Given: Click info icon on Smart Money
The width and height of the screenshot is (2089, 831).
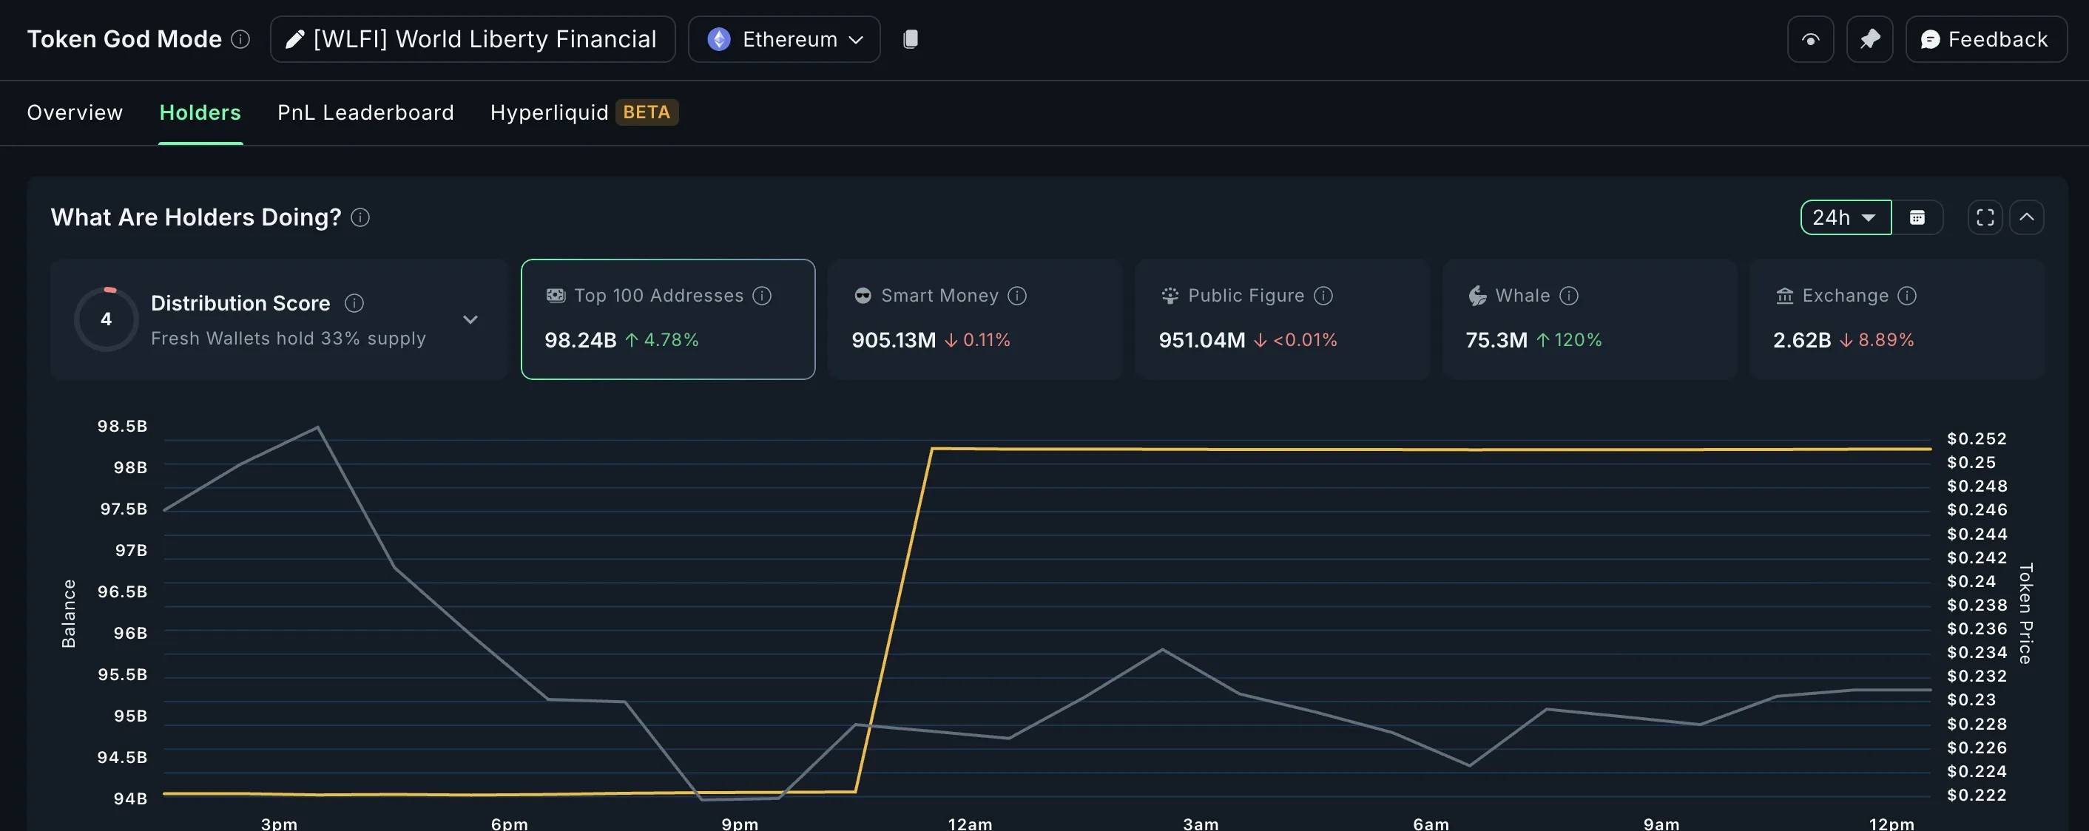Looking at the screenshot, I should 1017,296.
